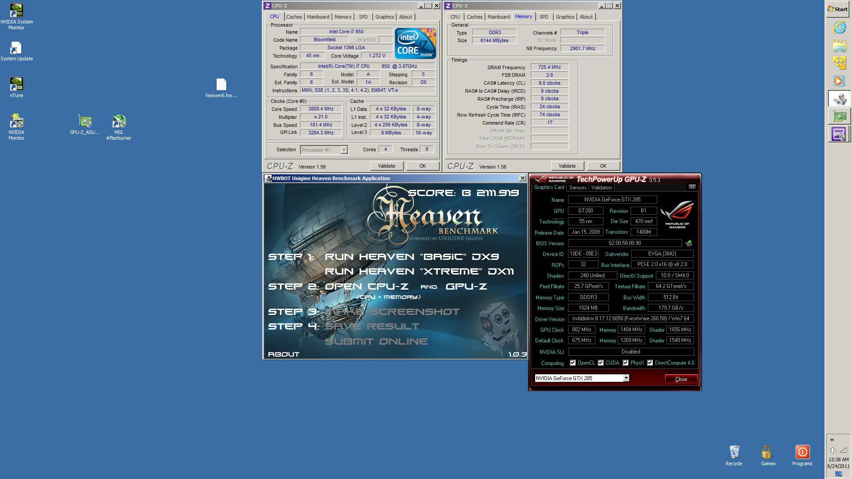Toggle DirectCompute 4.0 checkbox

coord(650,363)
